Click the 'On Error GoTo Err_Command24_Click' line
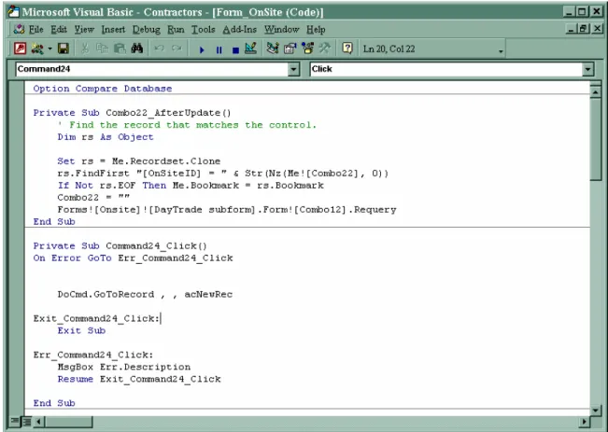This screenshot has height=432, width=608. (133, 258)
